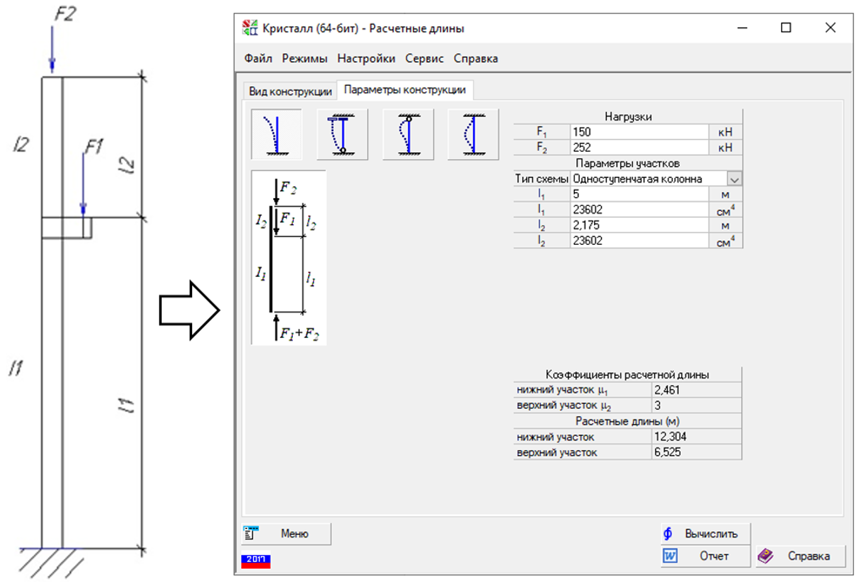Open the Режимы menu
861x582 pixels.
304,59
